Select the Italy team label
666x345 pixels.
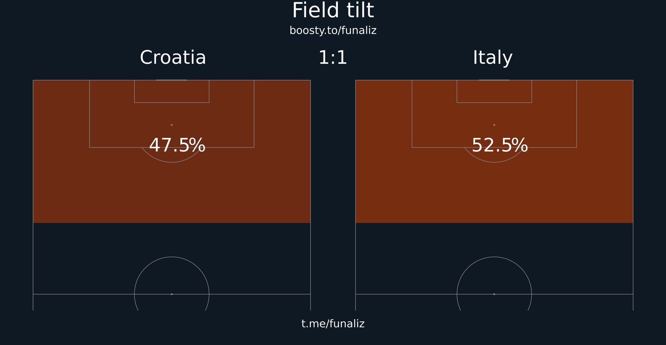pyautogui.click(x=493, y=58)
